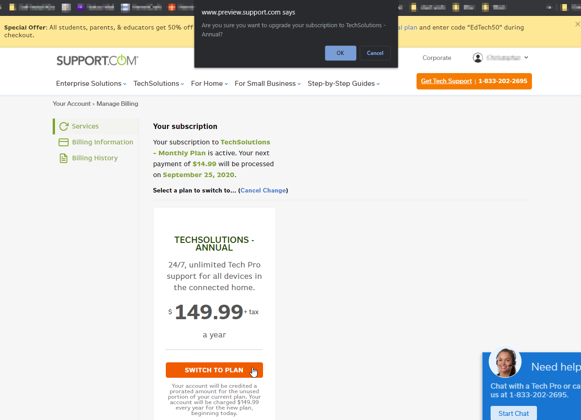
Task: Close the Special Offer banner
Action: pyautogui.click(x=577, y=24)
